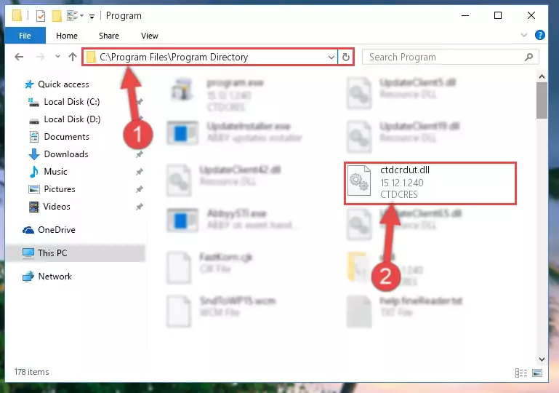The width and height of the screenshot is (559, 393).
Task: Open the File tab
Action: click(x=25, y=36)
